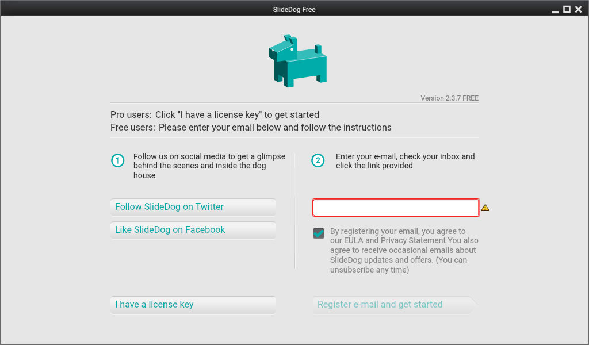
Task: Click the Free users instruction line
Action: point(251,127)
